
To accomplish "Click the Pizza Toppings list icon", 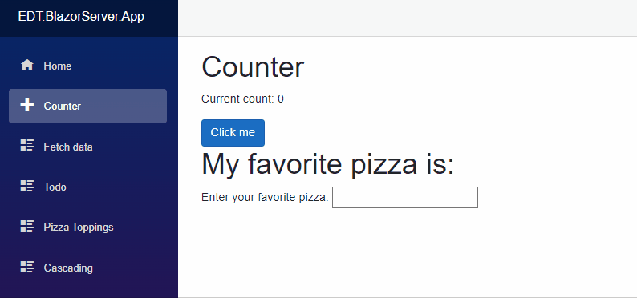I will pos(26,226).
